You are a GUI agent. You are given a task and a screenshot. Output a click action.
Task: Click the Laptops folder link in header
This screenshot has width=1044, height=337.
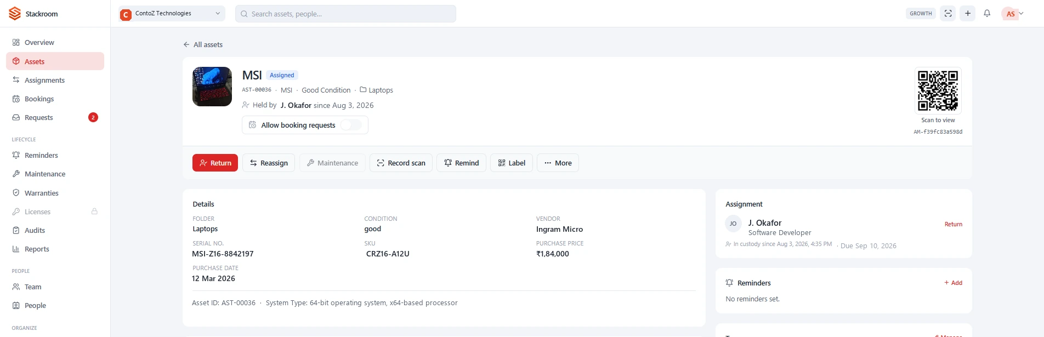(376, 90)
